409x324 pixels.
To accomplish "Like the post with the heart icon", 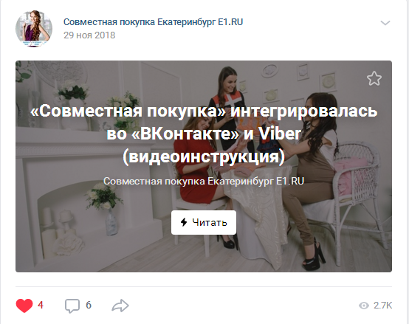I will pos(24,306).
